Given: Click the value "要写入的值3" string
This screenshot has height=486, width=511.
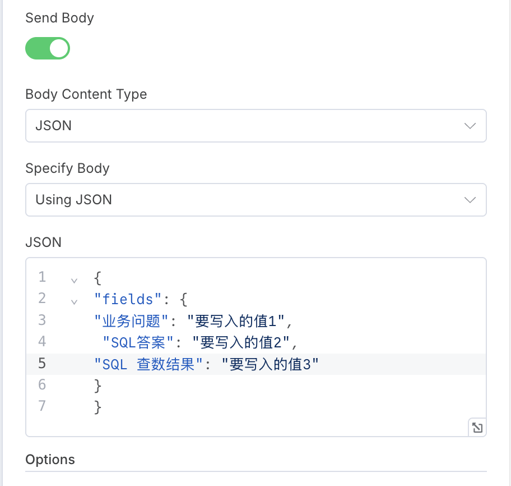Looking at the screenshot, I should point(270,364).
